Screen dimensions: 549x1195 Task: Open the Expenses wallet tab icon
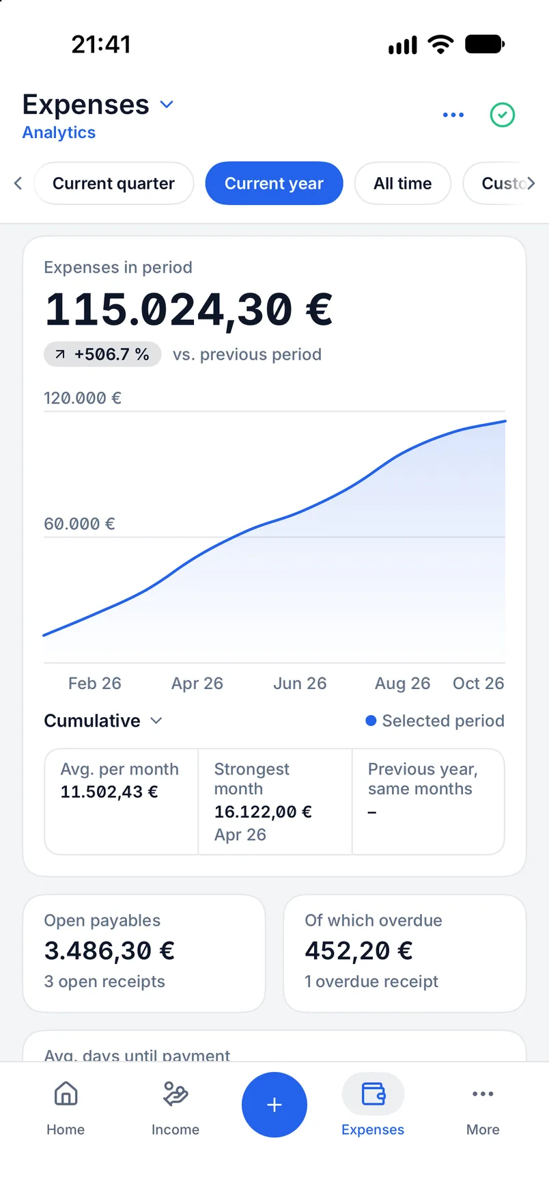[x=373, y=1094]
